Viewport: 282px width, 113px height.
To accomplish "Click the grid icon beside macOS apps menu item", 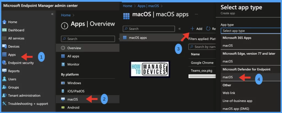I will click(125, 38).
